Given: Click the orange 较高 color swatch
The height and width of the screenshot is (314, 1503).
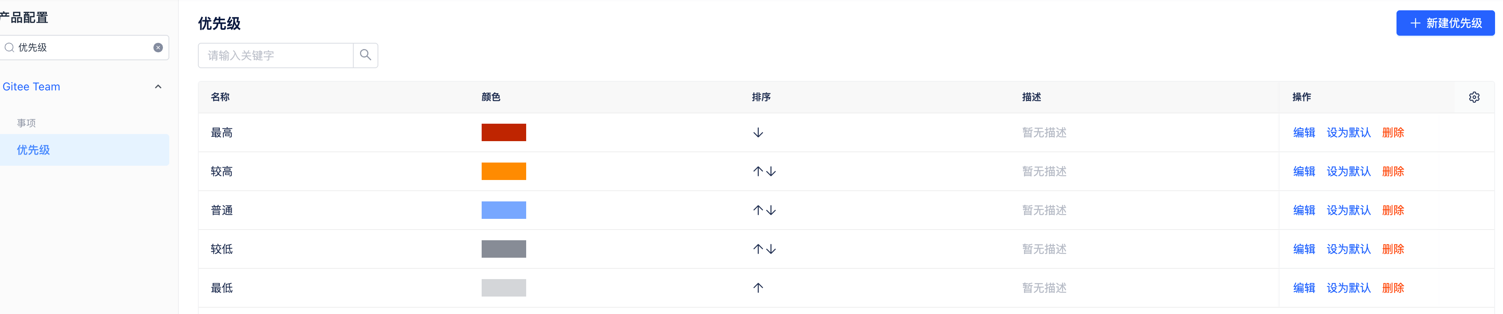Looking at the screenshot, I should click(x=504, y=171).
